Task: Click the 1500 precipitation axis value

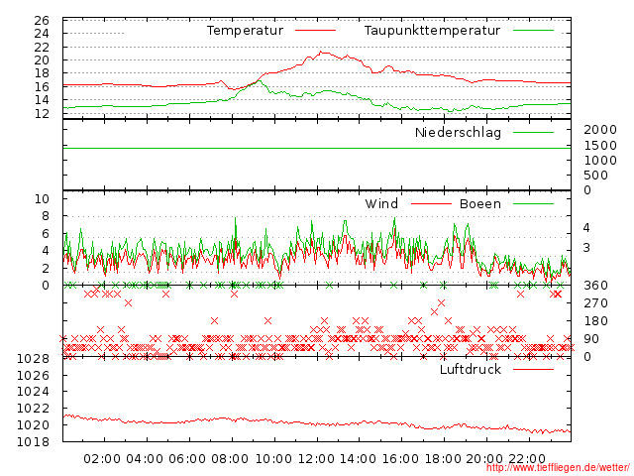Action: tap(600, 146)
